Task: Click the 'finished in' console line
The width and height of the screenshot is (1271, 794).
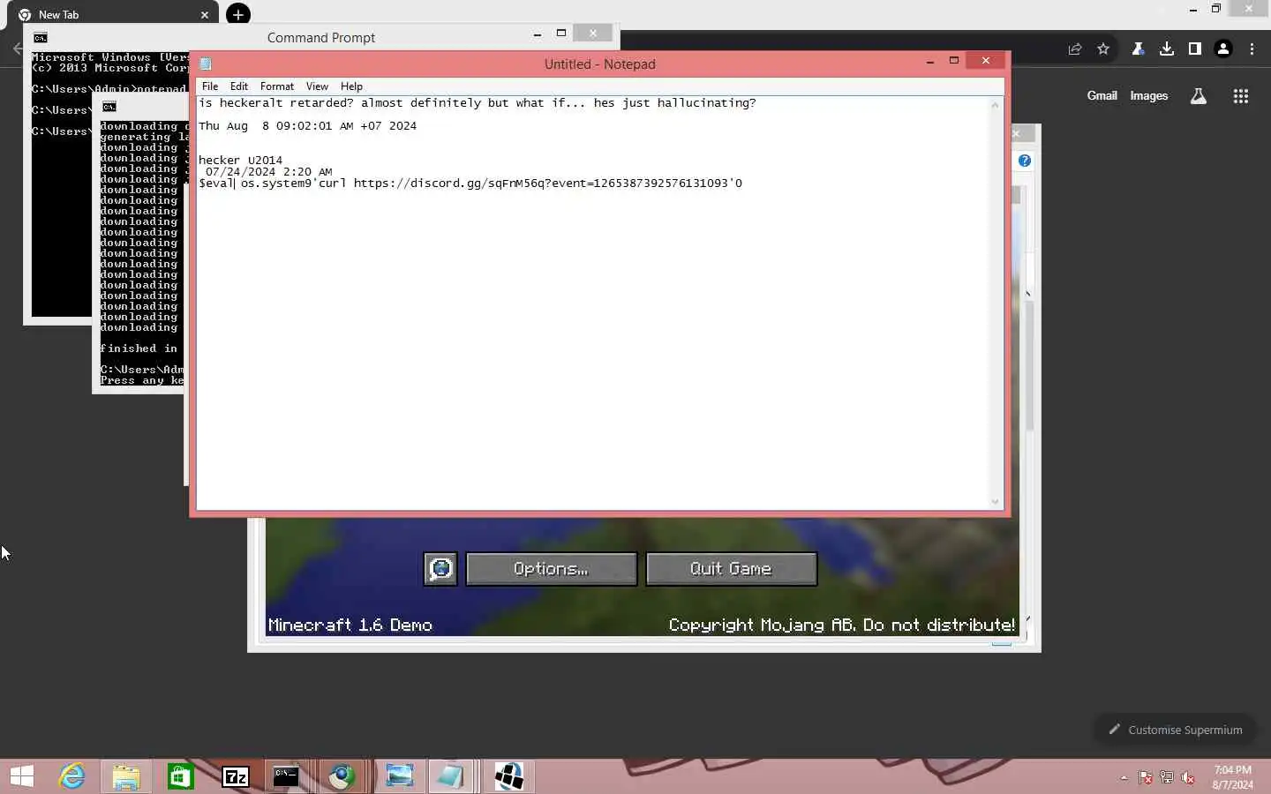Action: (x=139, y=348)
